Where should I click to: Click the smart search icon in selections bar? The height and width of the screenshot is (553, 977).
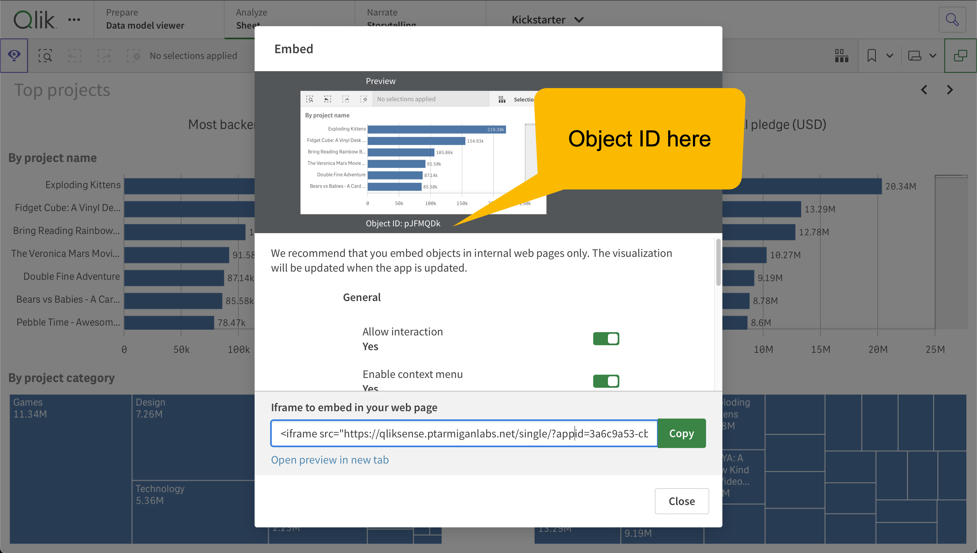pos(45,55)
